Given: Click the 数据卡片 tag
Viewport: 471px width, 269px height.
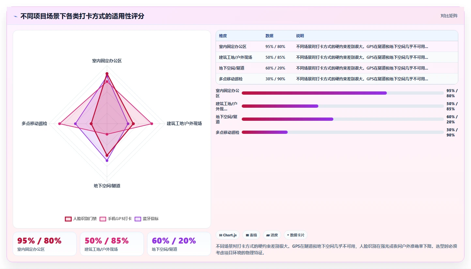Looking at the screenshot, I should pyautogui.click(x=296, y=235).
